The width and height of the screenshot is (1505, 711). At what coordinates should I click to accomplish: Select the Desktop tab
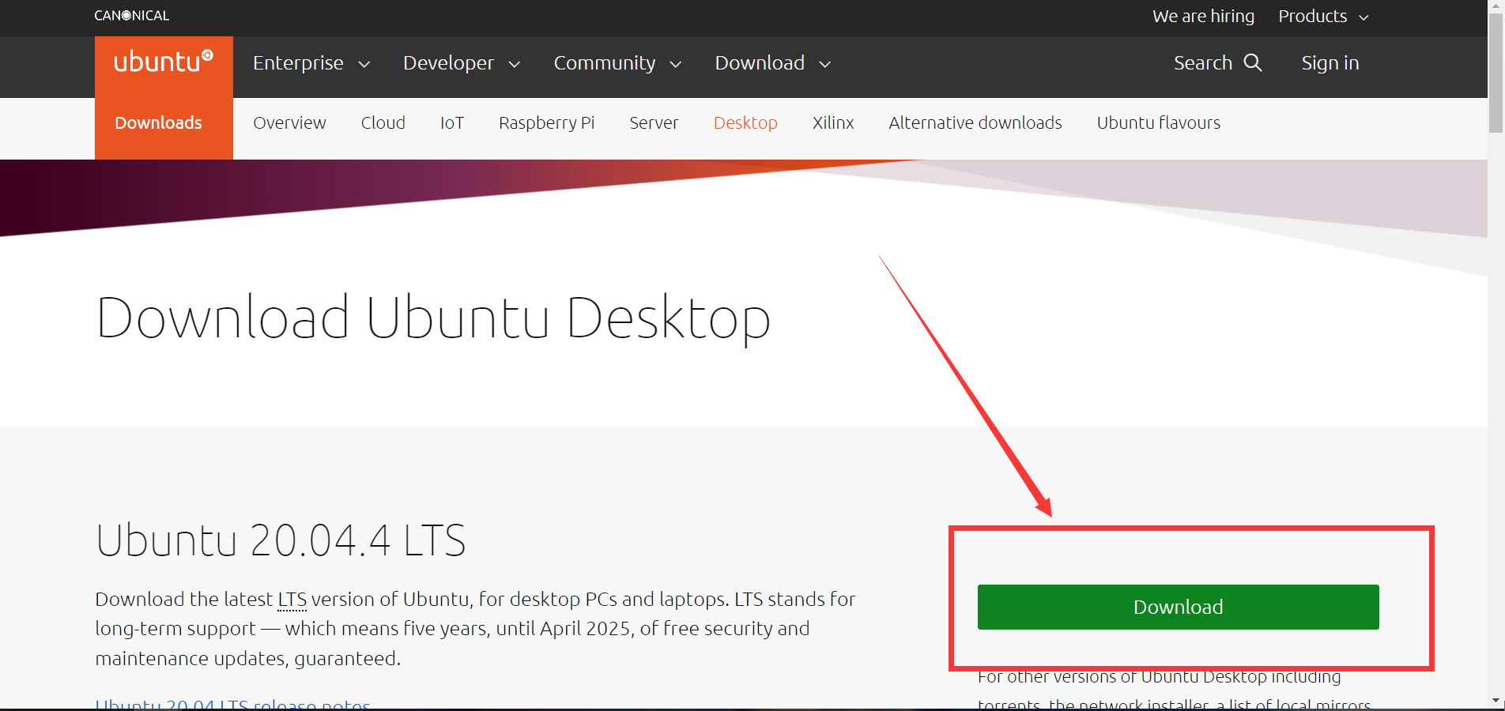click(x=745, y=122)
